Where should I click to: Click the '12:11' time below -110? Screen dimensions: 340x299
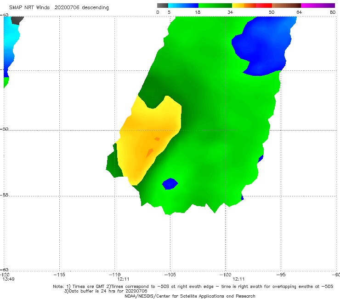tap(123, 279)
